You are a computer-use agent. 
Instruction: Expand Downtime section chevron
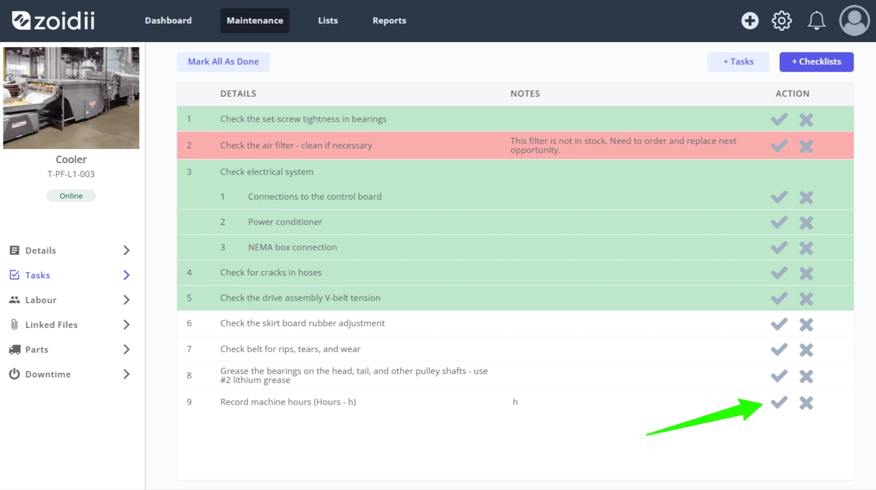pos(127,374)
